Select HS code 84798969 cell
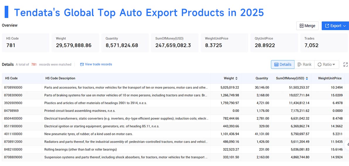 point(11,111)
